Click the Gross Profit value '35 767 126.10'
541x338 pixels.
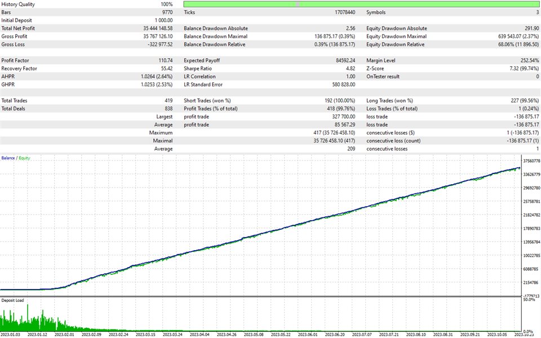pyautogui.click(x=158, y=36)
